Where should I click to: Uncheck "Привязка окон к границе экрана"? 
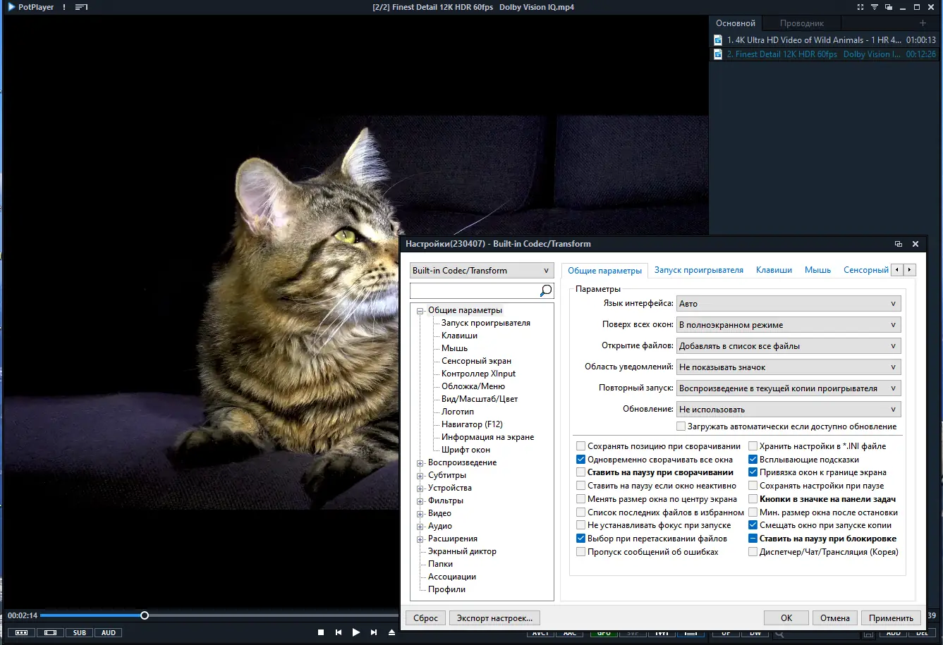tap(753, 472)
